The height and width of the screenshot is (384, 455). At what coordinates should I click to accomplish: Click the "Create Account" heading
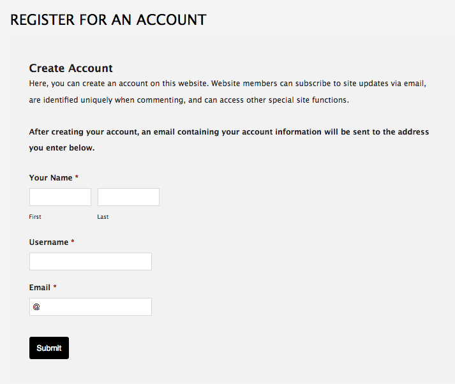click(71, 68)
